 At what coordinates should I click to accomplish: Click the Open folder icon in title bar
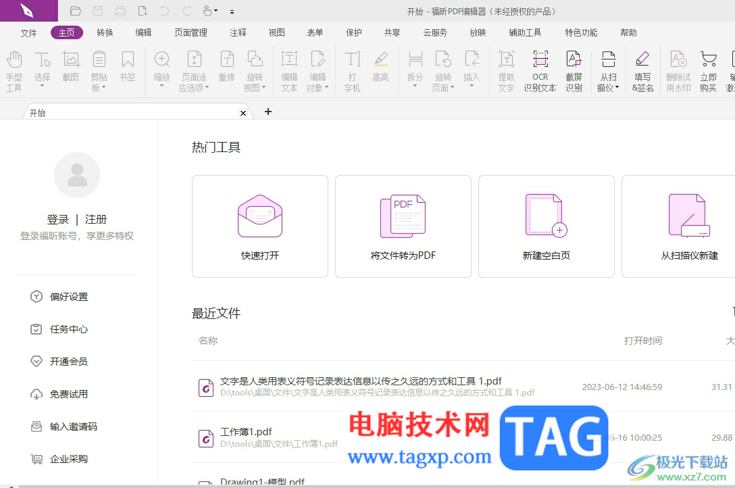75,11
